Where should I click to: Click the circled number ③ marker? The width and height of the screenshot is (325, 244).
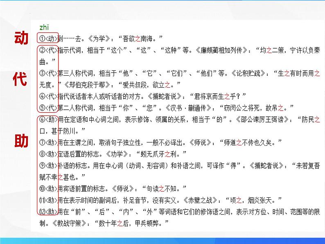(41, 74)
